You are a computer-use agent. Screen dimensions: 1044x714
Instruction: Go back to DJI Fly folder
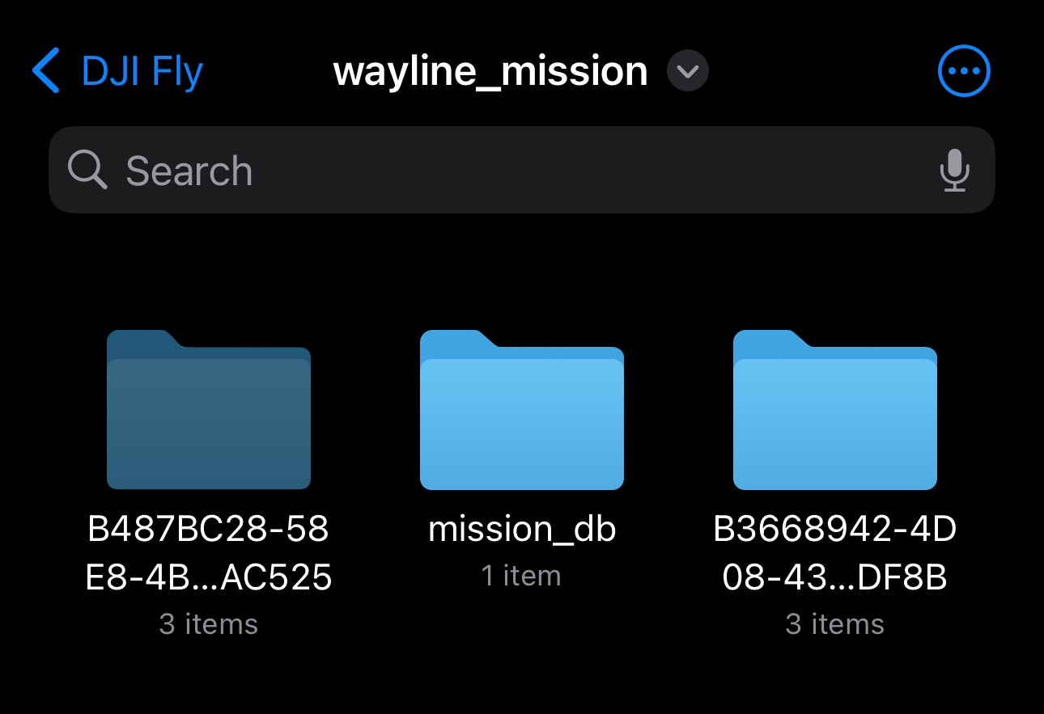click(142, 71)
